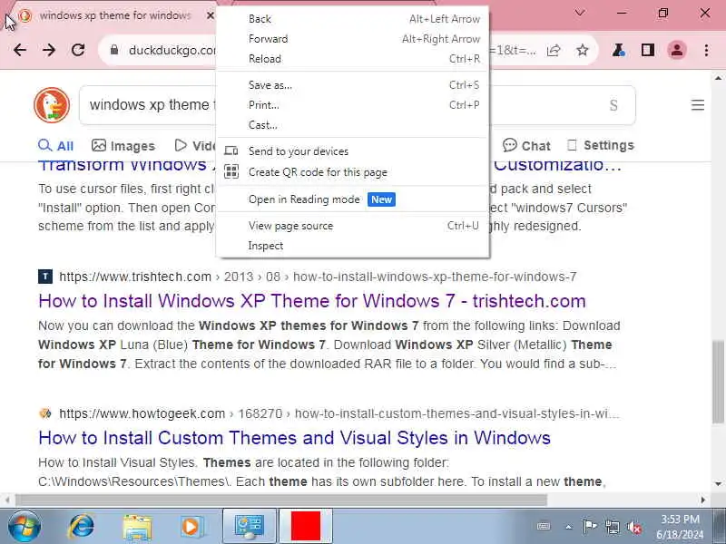Click the trishtech favicon

pos(45,277)
